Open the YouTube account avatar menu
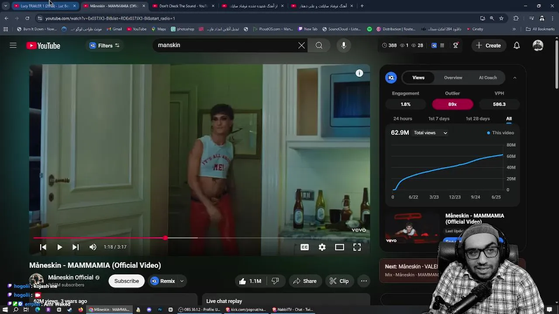Image resolution: width=559 pixels, height=314 pixels. pyautogui.click(x=538, y=45)
